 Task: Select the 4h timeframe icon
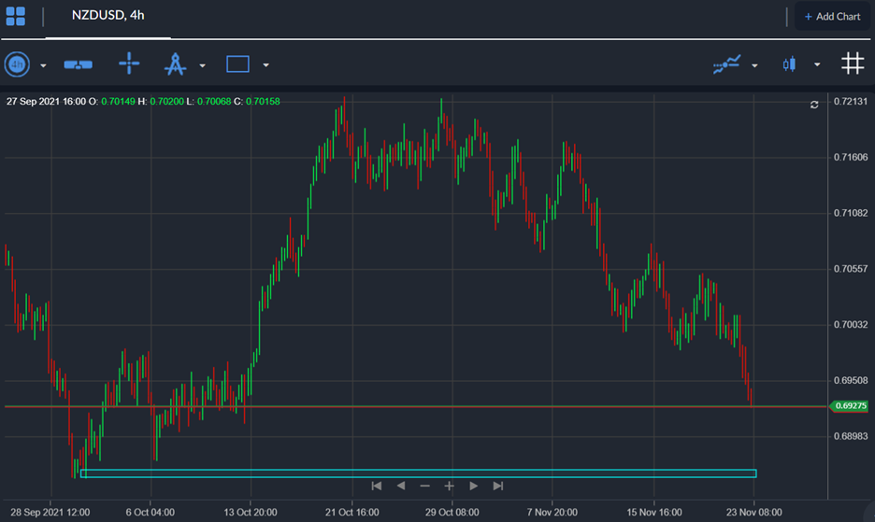18,64
